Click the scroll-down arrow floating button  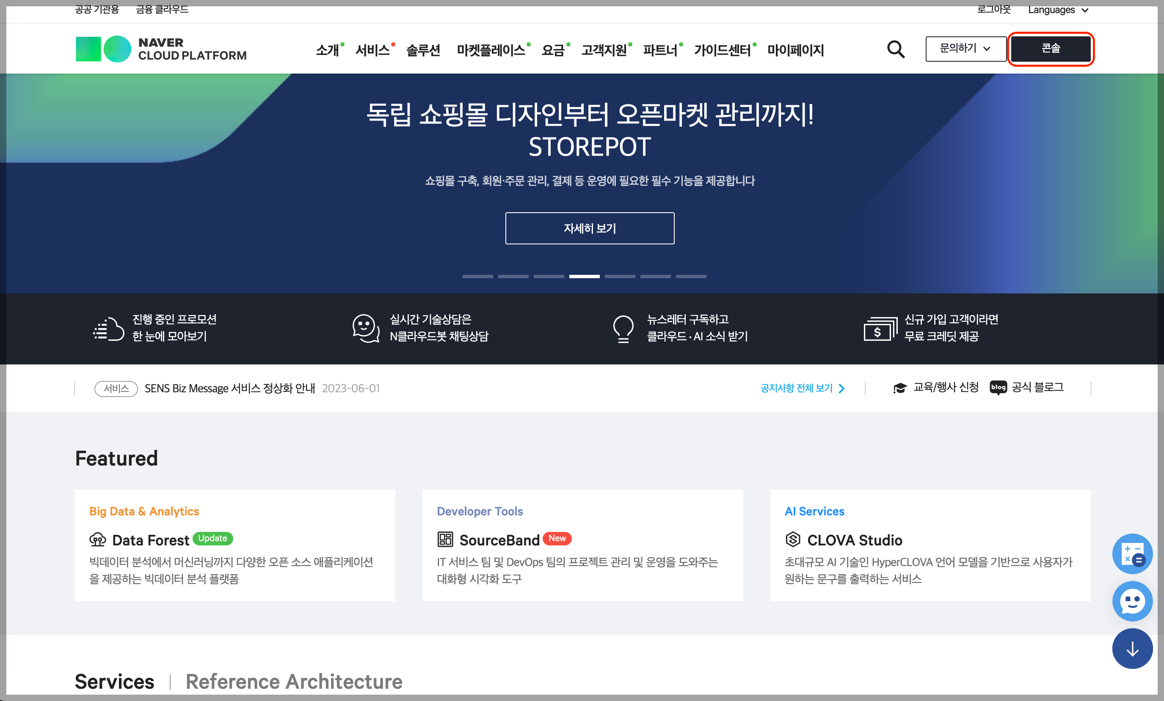(1132, 649)
